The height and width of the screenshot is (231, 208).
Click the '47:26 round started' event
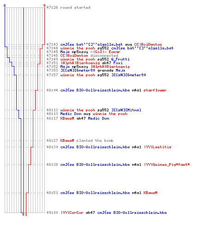68,7
